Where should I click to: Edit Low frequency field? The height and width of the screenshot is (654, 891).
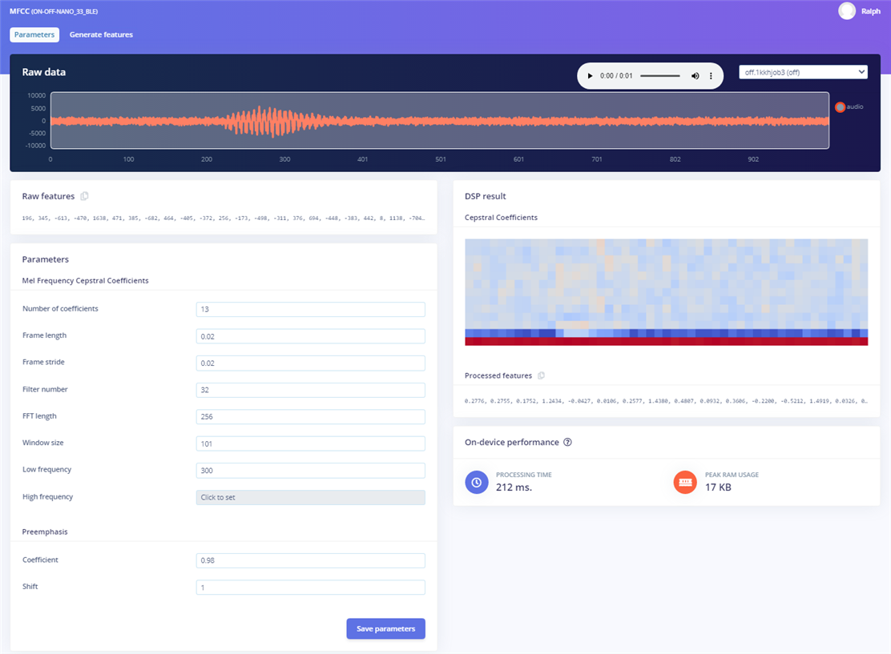pos(310,470)
